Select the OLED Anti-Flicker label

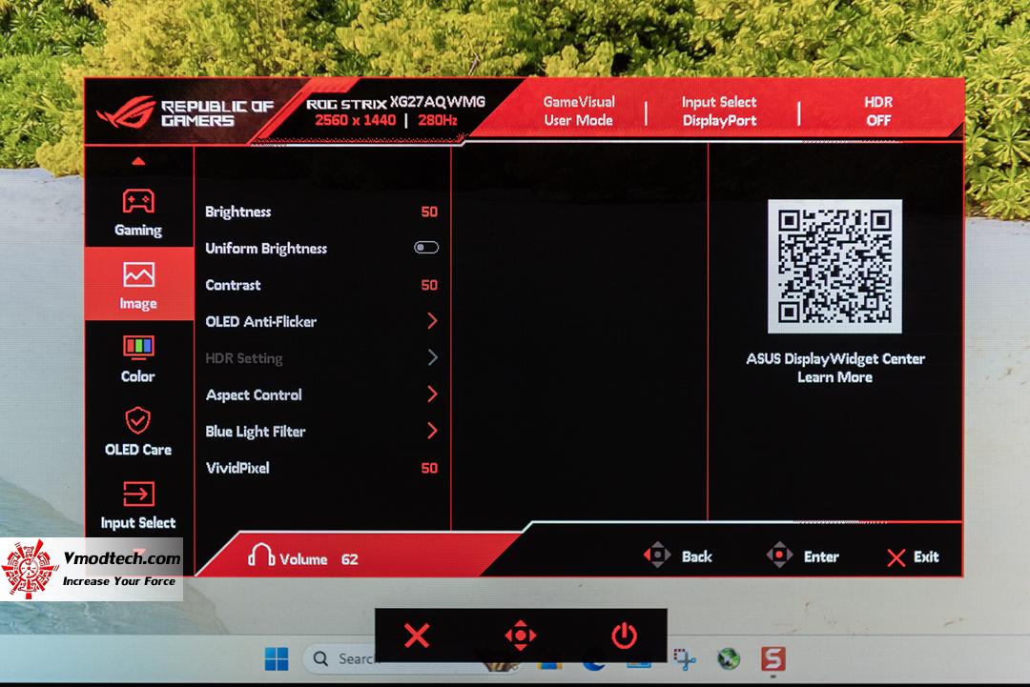pyautogui.click(x=260, y=321)
